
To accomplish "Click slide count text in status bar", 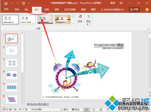I will pos(15,110).
